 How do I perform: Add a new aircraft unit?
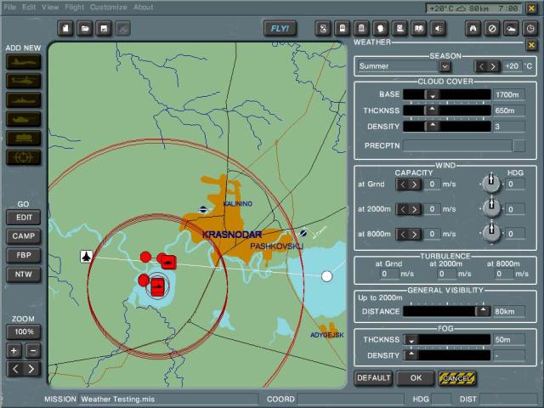pos(23,61)
